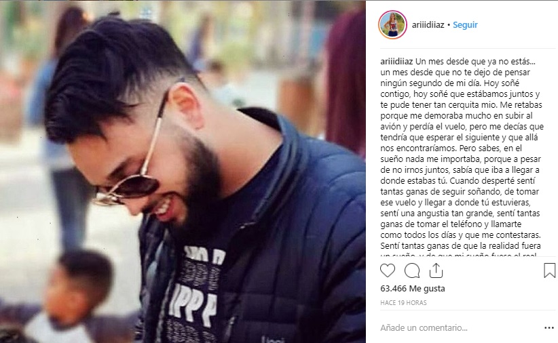Share the post using the share icon
Image resolution: width=558 pixels, height=343 pixels.
point(436,270)
